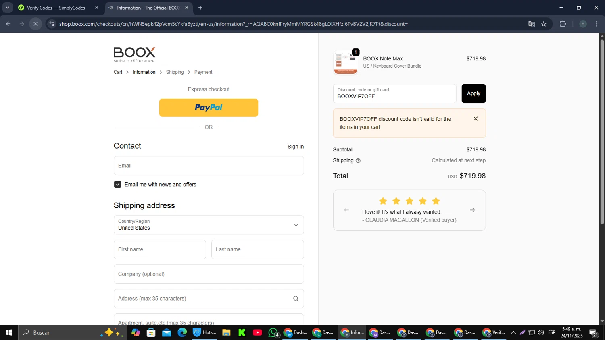Click the ESP input language indicator
The width and height of the screenshot is (605, 340).
(552, 332)
